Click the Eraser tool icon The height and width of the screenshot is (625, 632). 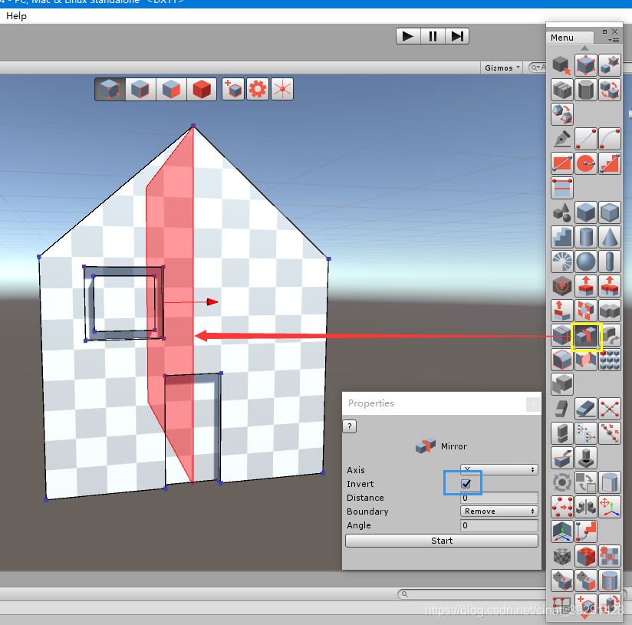click(587, 409)
